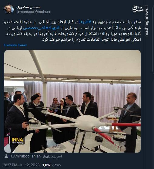Click the 9:27 PM timestamp
The height and width of the screenshot is (169, 154).
[10, 165]
